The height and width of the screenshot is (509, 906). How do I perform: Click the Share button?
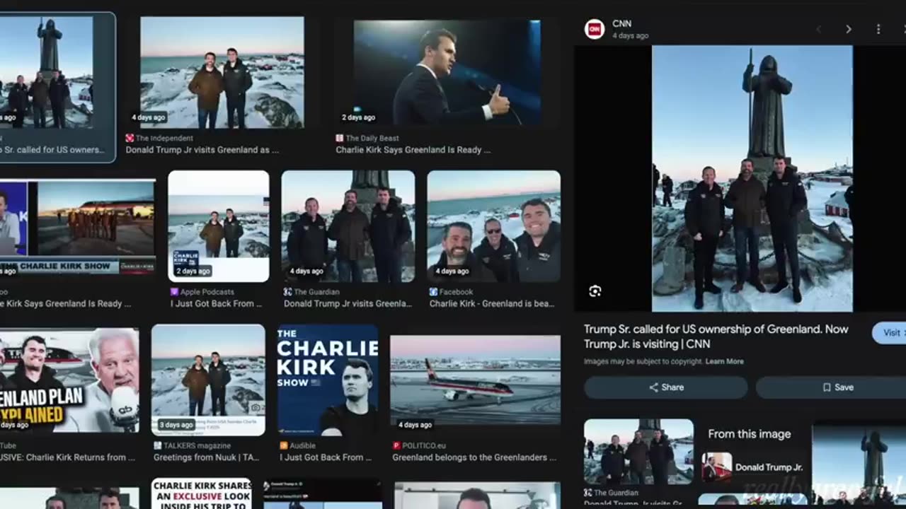665,387
